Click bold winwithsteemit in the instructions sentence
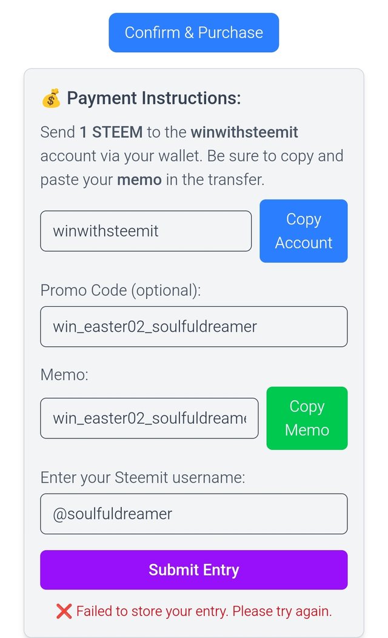The height and width of the screenshot is (638, 388). click(x=244, y=132)
